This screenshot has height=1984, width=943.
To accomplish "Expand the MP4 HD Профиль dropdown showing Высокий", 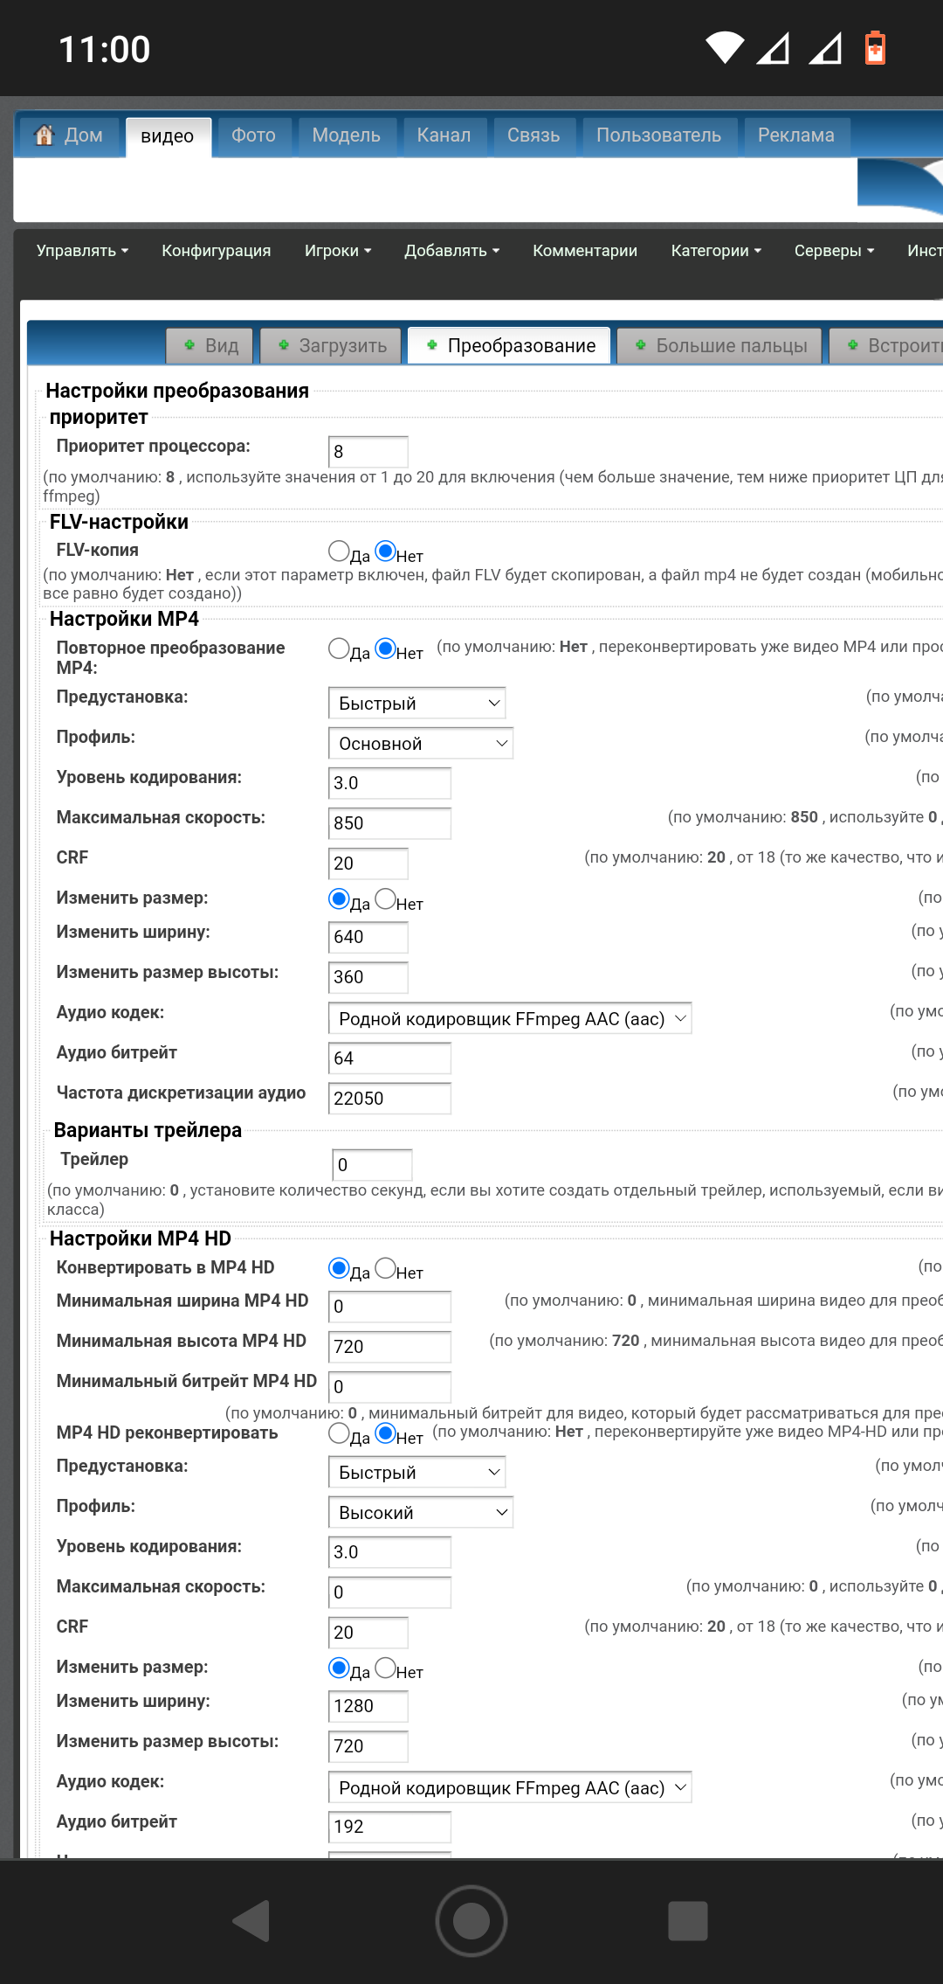I will pos(420,1513).
